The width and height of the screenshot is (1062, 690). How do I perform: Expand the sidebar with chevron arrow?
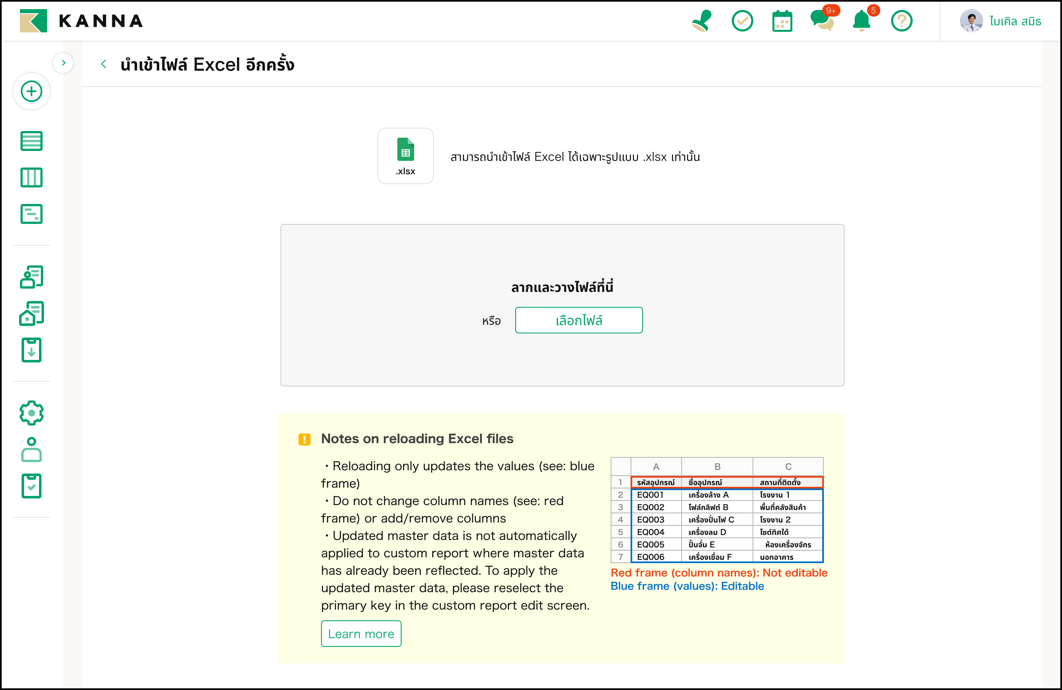point(63,63)
